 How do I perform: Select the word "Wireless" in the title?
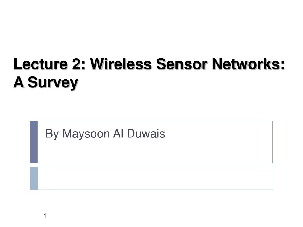121,64
